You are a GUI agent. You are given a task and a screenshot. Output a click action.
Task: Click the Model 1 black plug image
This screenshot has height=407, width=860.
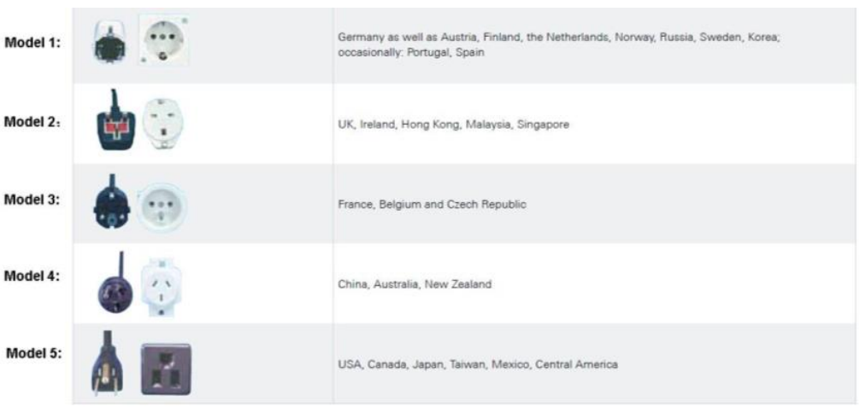coord(114,44)
